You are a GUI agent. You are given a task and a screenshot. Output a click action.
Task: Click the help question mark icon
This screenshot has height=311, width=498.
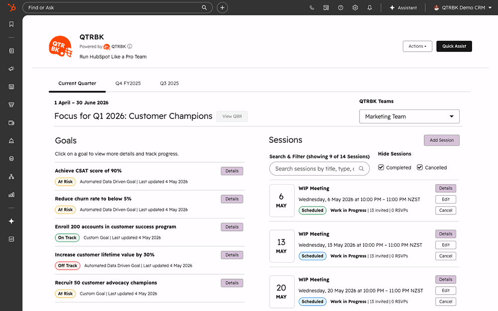point(341,7)
